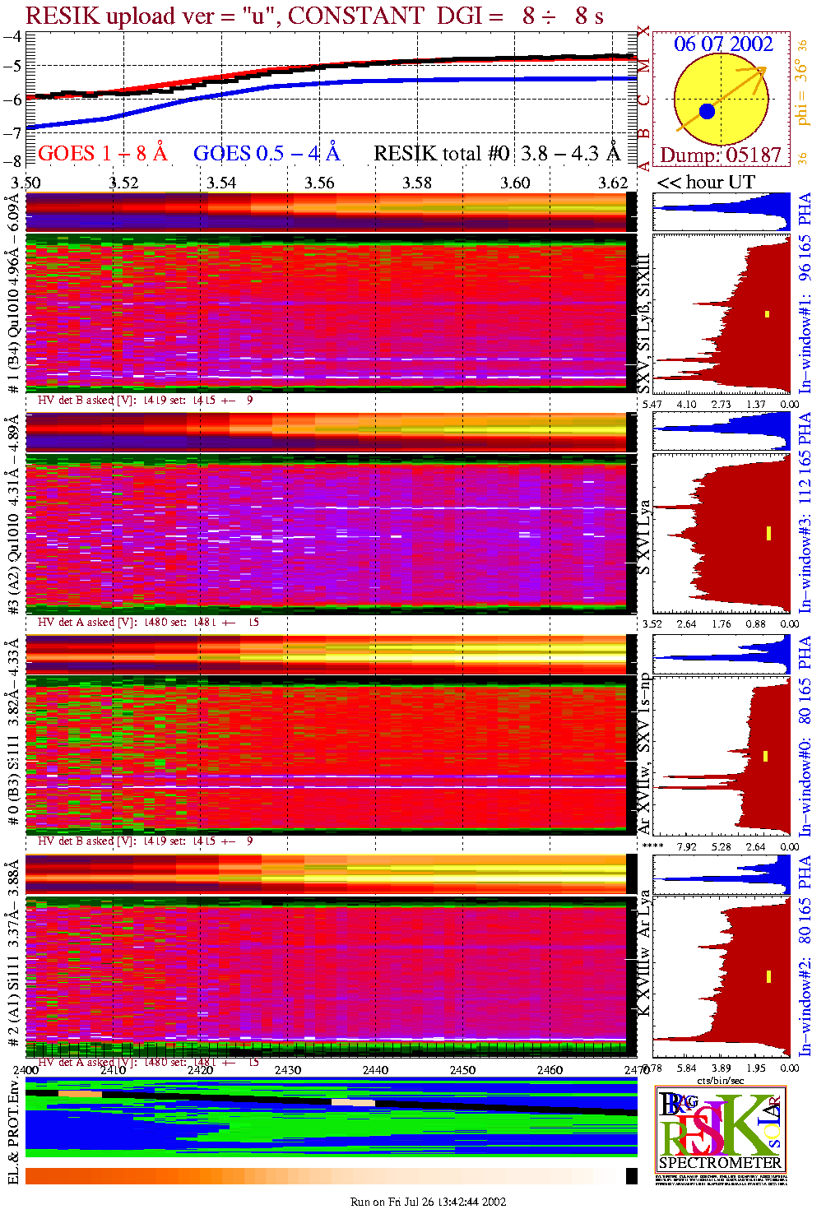The height and width of the screenshot is (1214, 826).
Task: Click the yellow marker in In-window#1 histogram
Action: (x=768, y=313)
